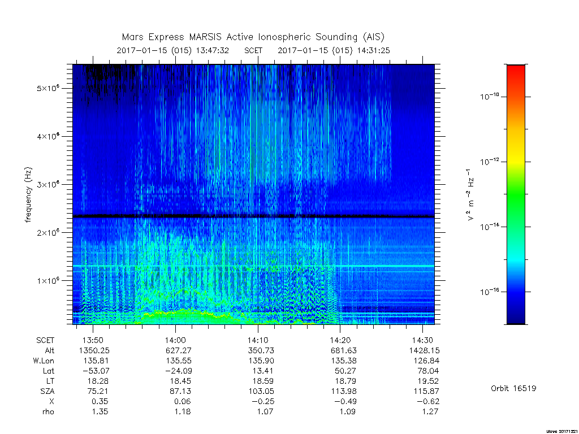Click the 1×10⁶ frequency tick label
This screenshot has height=434, width=579.
pyautogui.click(x=49, y=280)
